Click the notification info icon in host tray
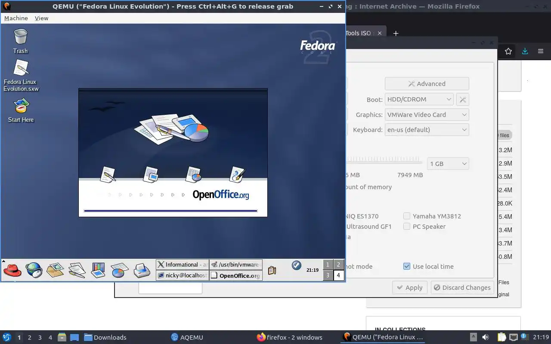The image size is (551, 344). click(x=524, y=337)
